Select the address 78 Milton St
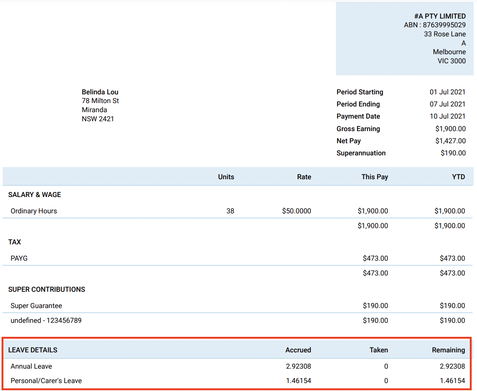 tap(100, 101)
